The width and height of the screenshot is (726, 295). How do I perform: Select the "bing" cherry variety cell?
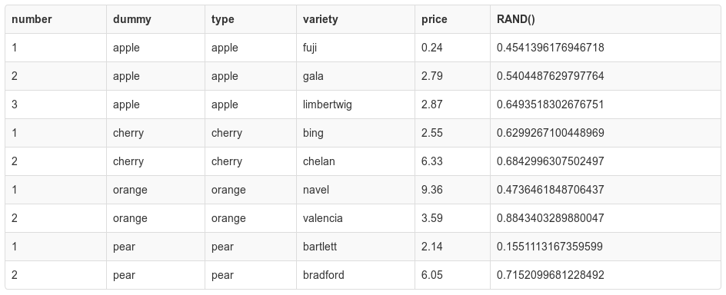coord(355,133)
